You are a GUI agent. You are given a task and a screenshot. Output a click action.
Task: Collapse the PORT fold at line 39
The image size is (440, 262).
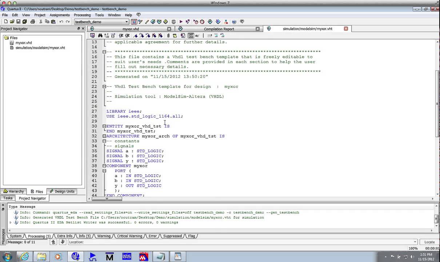[104, 171]
